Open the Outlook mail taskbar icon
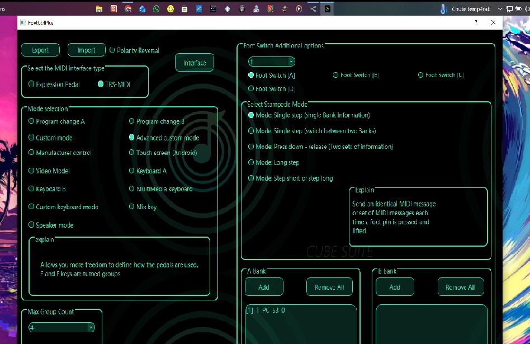The height and width of the screenshot is (344, 530). pyautogui.click(x=142, y=9)
